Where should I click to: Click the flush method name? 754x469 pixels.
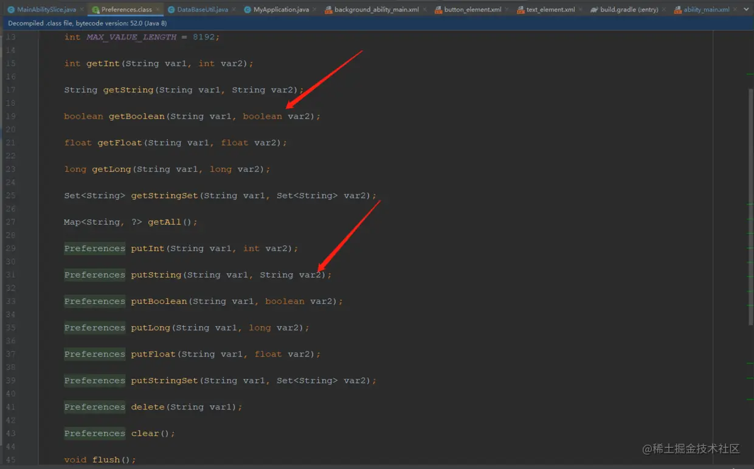click(106, 460)
